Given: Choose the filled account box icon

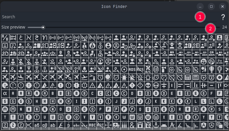Looking at the screenshot, I should pyautogui.click(x=220, y=38).
